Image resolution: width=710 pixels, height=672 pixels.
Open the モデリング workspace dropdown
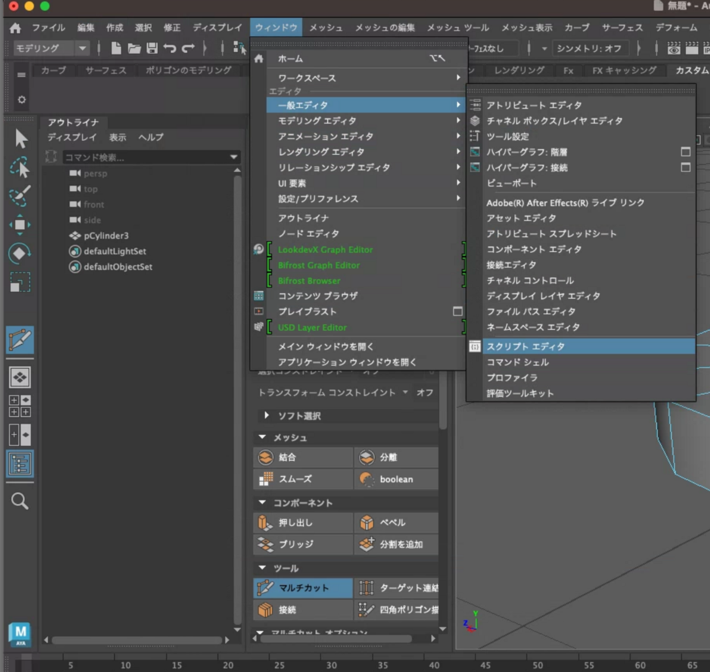82,48
